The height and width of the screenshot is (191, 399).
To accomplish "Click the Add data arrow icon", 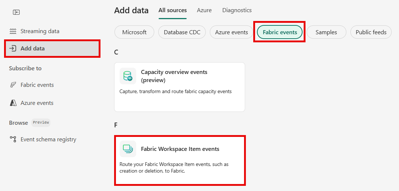I will click(x=13, y=48).
